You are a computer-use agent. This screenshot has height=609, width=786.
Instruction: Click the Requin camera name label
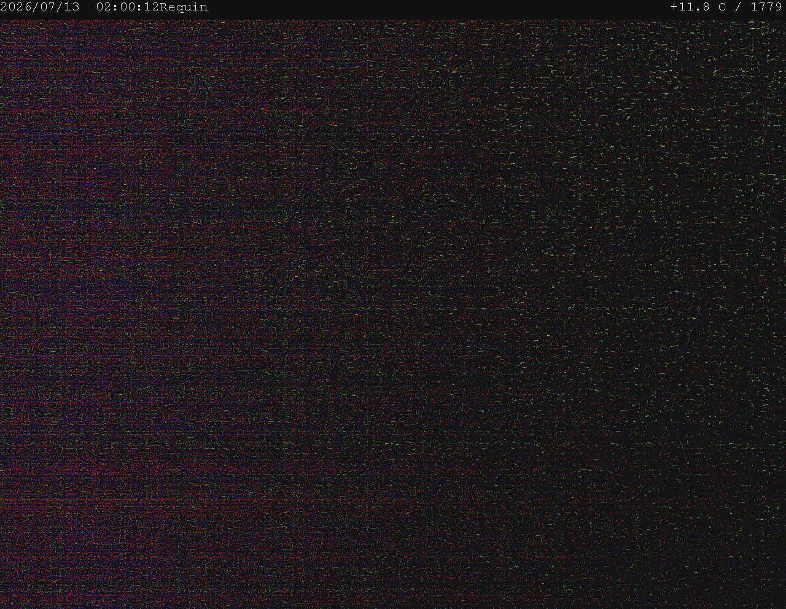[184, 8]
